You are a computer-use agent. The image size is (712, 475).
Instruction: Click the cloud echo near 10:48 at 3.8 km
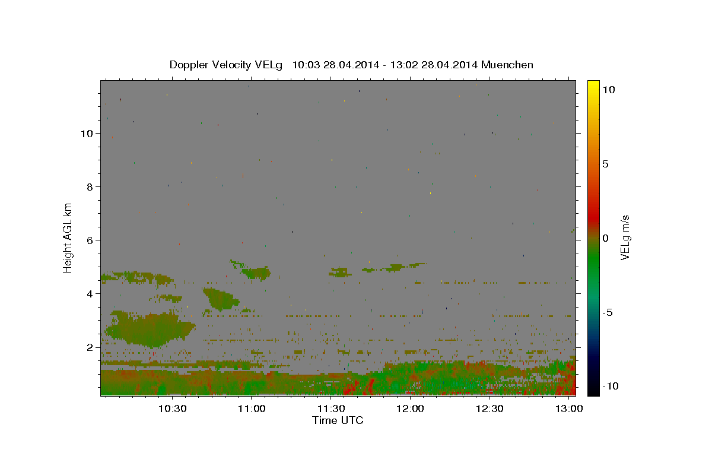click(x=220, y=299)
